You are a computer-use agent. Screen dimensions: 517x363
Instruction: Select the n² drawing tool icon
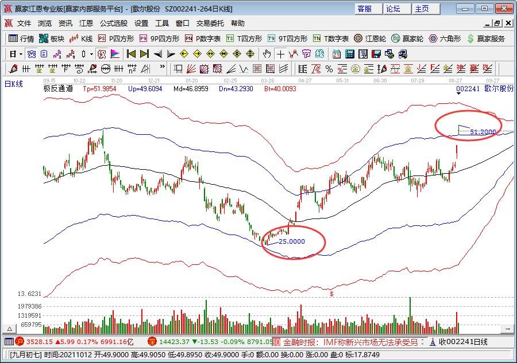pyautogui.click(x=132, y=69)
